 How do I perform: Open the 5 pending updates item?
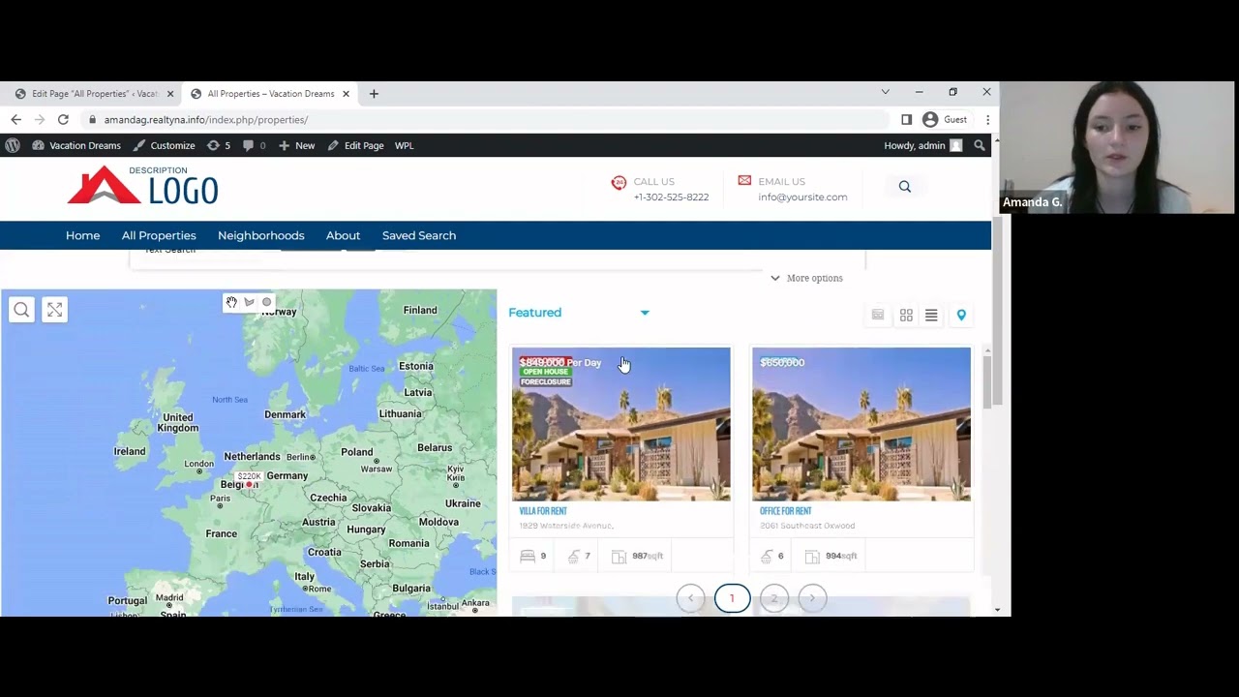pos(219,145)
